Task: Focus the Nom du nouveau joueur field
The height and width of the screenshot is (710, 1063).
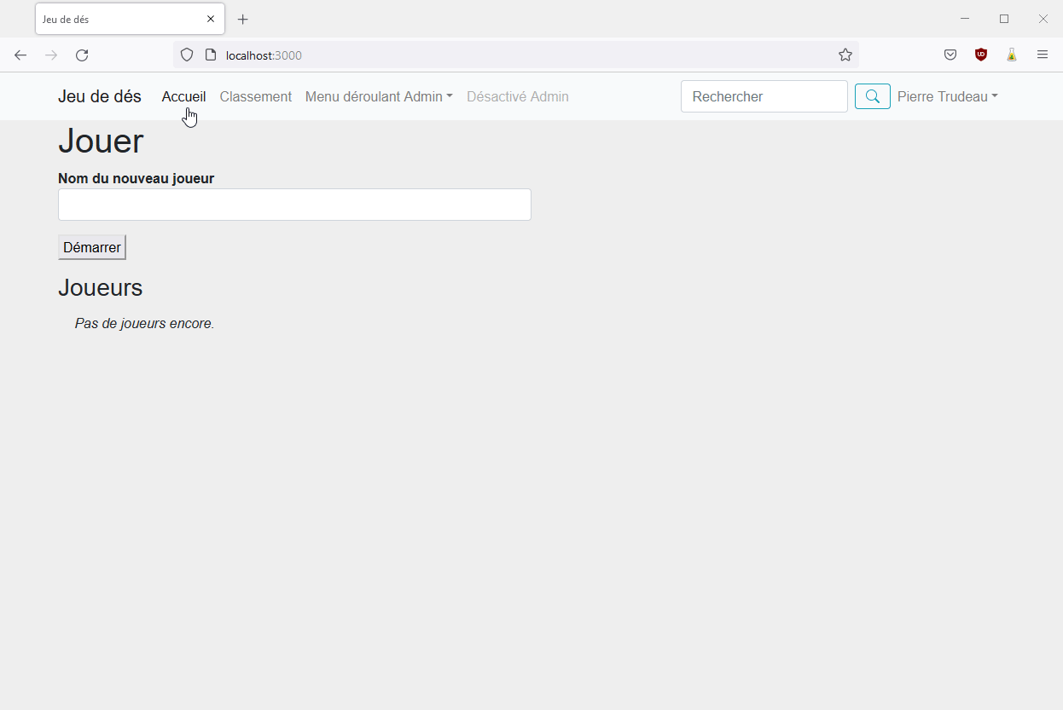Action: pyautogui.click(x=293, y=205)
